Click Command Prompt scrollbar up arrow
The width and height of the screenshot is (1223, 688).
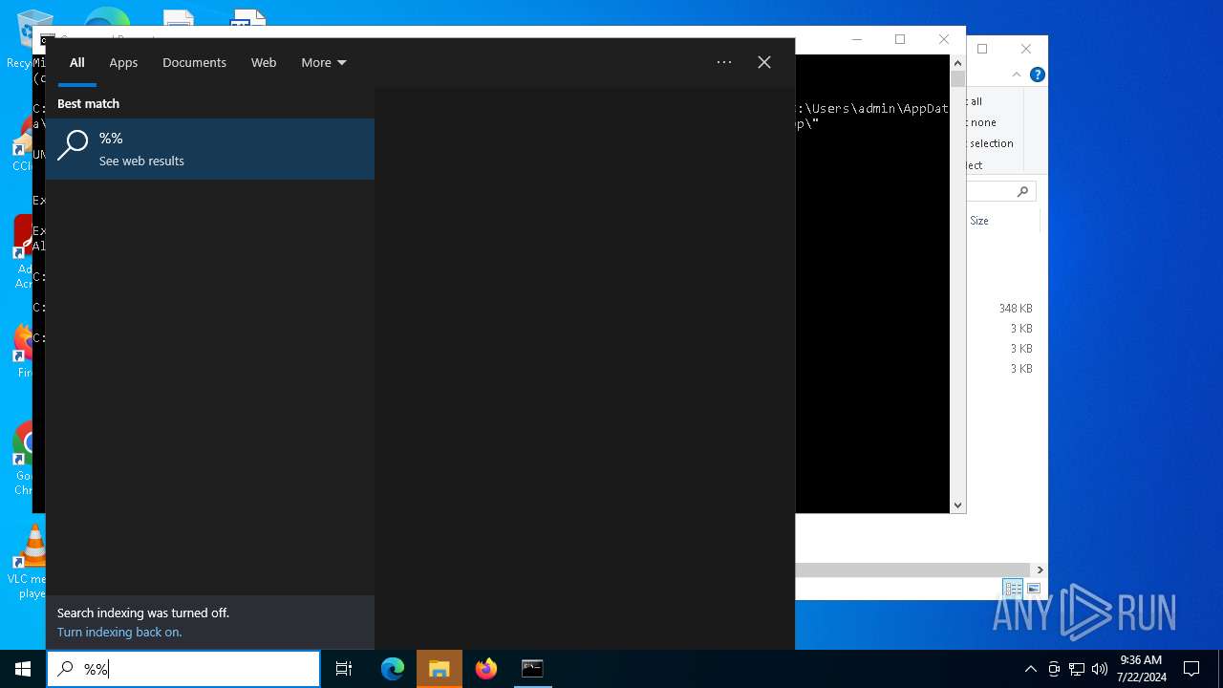coord(957,63)
